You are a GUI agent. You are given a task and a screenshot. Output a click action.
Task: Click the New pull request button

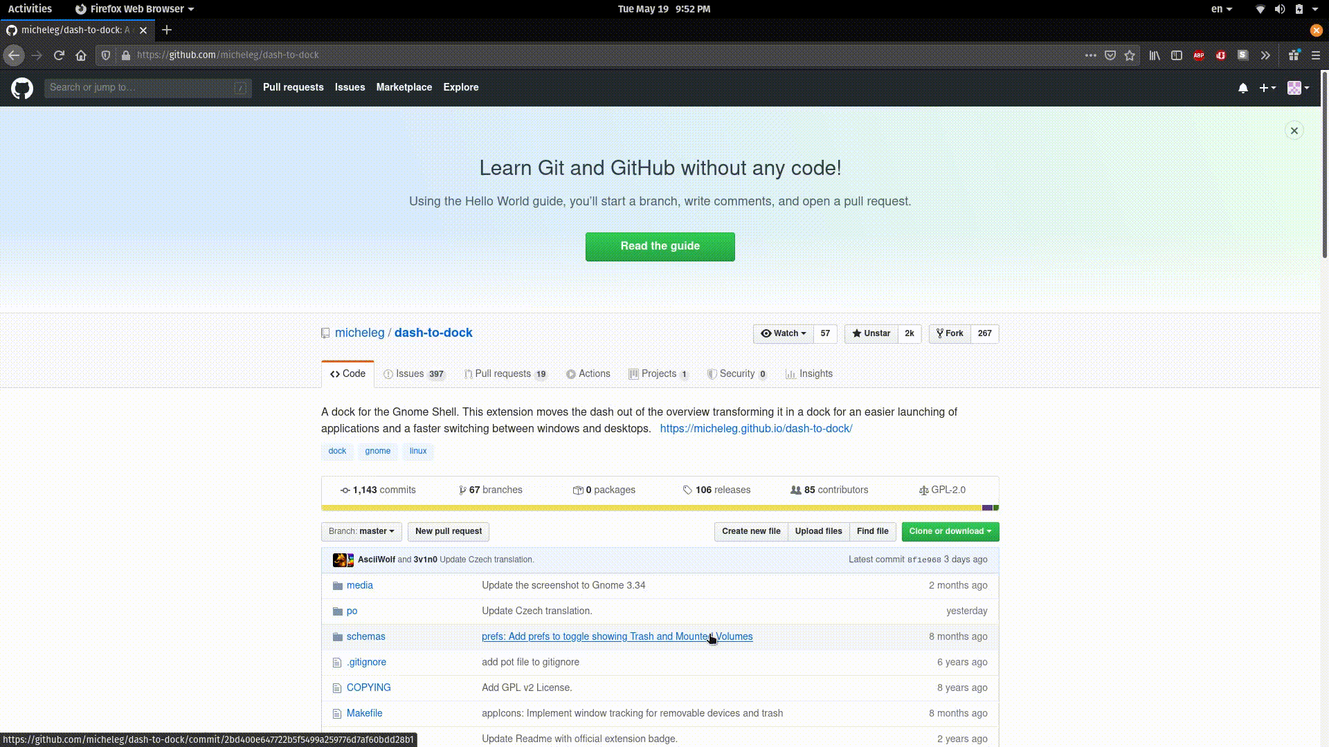[449, 531]
